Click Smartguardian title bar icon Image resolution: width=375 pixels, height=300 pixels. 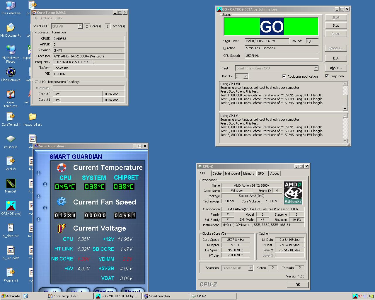pyautogui.click(x=36, y=146)
